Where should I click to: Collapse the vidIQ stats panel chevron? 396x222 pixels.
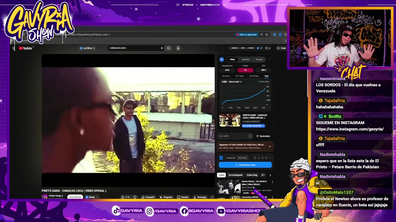tap(269, 60)
